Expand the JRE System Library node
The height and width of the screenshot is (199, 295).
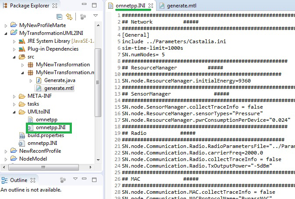click(x=14, y=41)
